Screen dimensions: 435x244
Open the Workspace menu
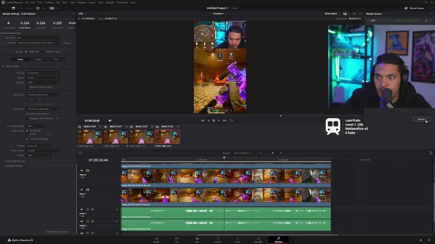(122, 2)
